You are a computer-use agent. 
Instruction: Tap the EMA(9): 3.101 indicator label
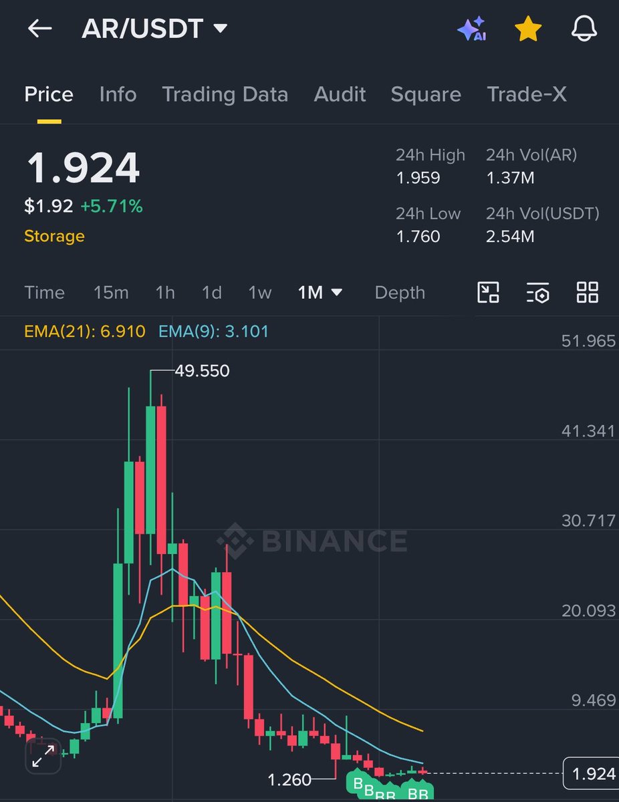click(x=214, y=331)
